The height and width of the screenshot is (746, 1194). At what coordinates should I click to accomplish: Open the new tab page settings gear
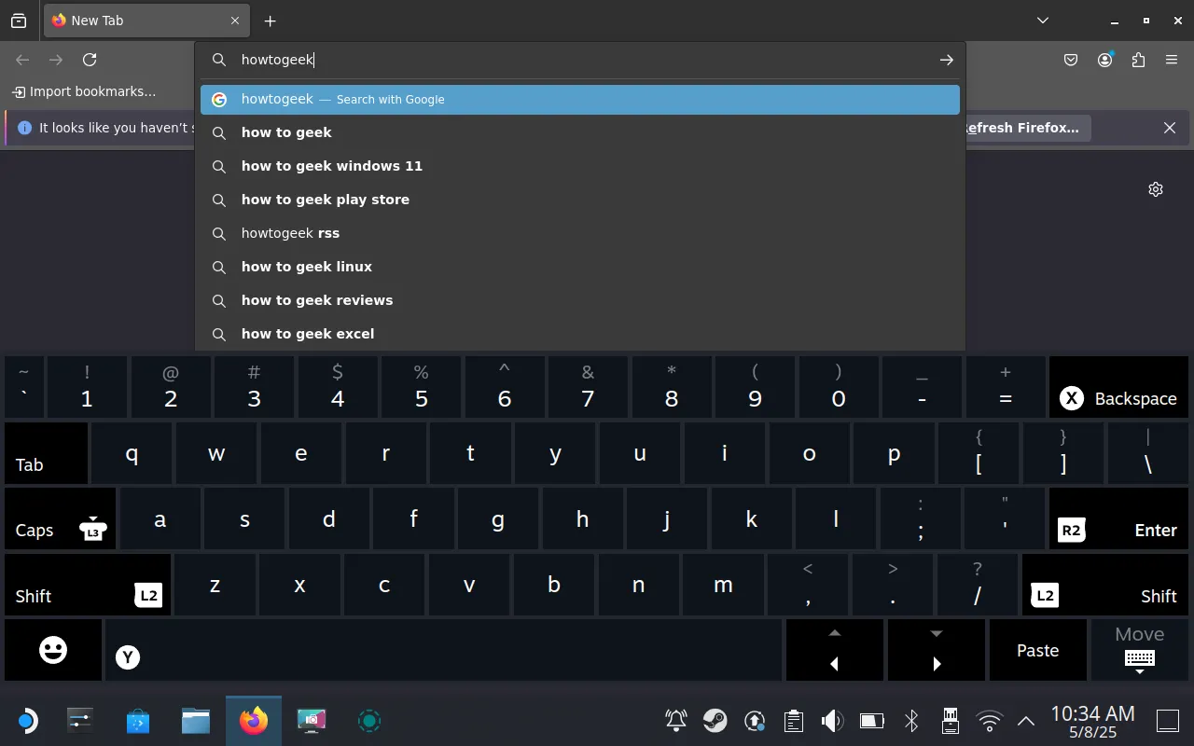[1156, 188]
